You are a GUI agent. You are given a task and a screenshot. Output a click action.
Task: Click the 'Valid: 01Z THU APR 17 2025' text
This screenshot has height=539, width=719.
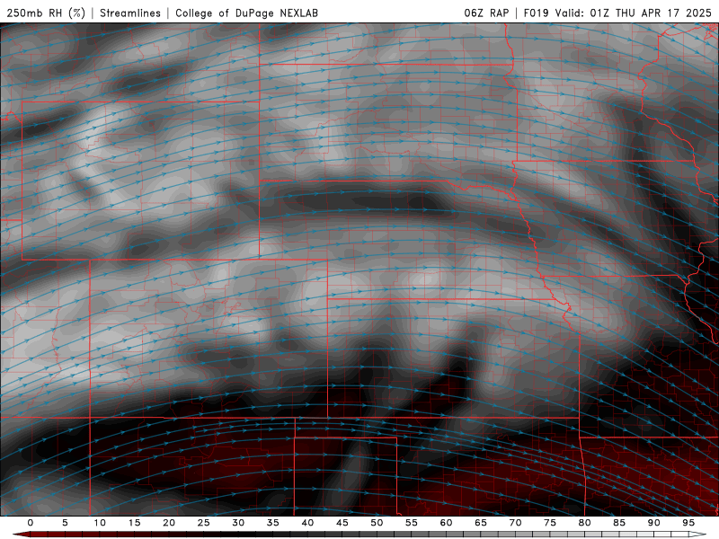[634, 13]
